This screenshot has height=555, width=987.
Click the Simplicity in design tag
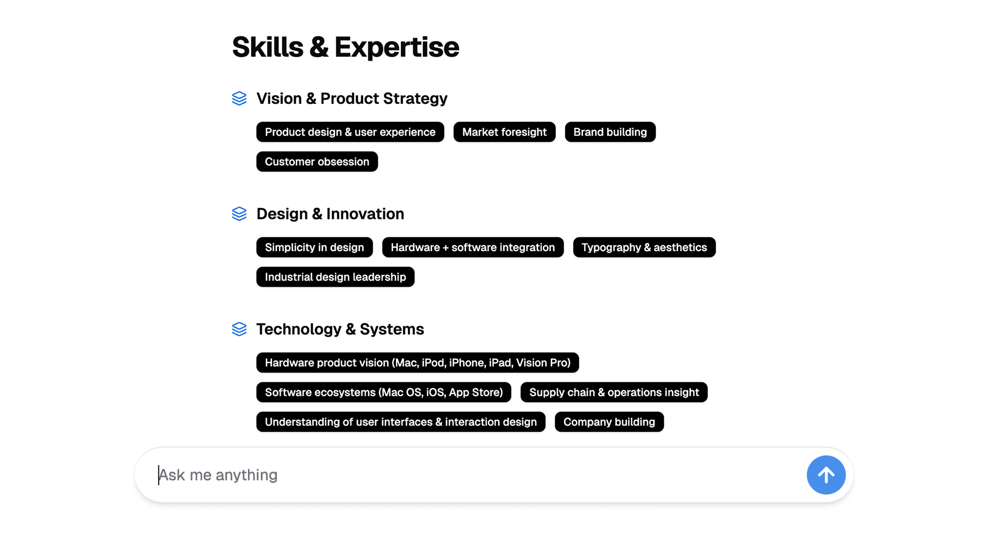click(x=314, y=247)
